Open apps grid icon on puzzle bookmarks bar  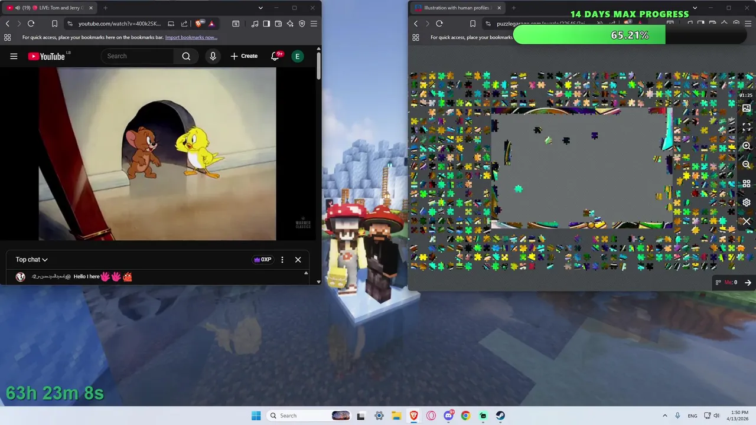[416, 37]
